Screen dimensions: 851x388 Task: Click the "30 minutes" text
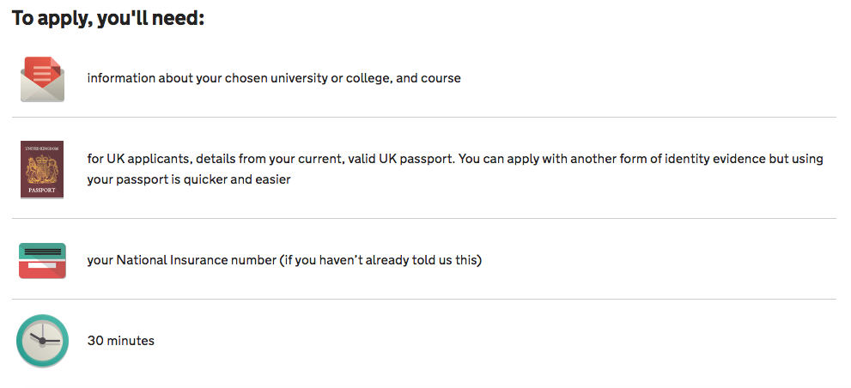(x=121, y=341)
